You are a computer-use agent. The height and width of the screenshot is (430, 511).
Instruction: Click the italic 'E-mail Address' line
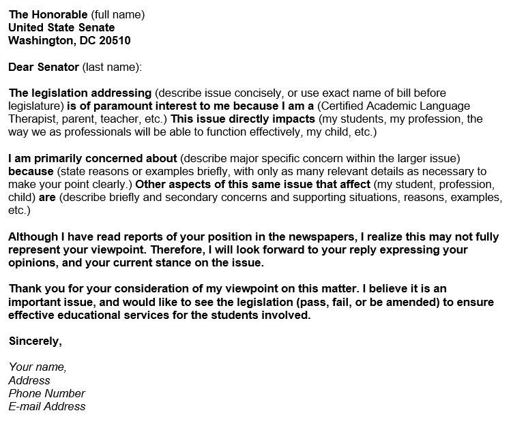(47, 407)
